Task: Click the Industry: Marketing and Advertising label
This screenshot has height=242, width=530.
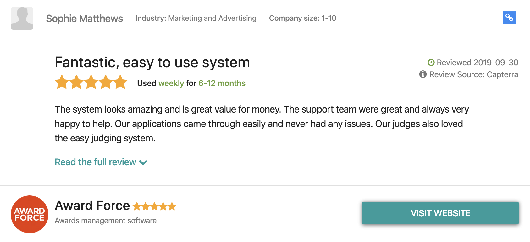Action: pos(196,18)
